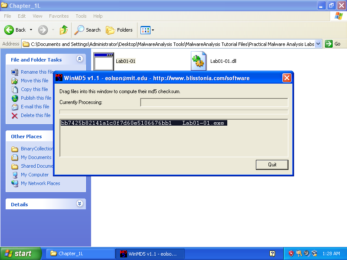The image size is (347, 260).
Task: Open the Tools menu
Action: pyautogui.click(x=81, y=16)
